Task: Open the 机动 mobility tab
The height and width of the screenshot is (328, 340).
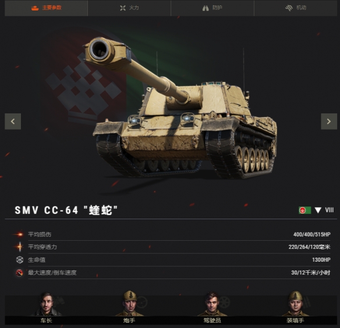Action: [296, 8]
